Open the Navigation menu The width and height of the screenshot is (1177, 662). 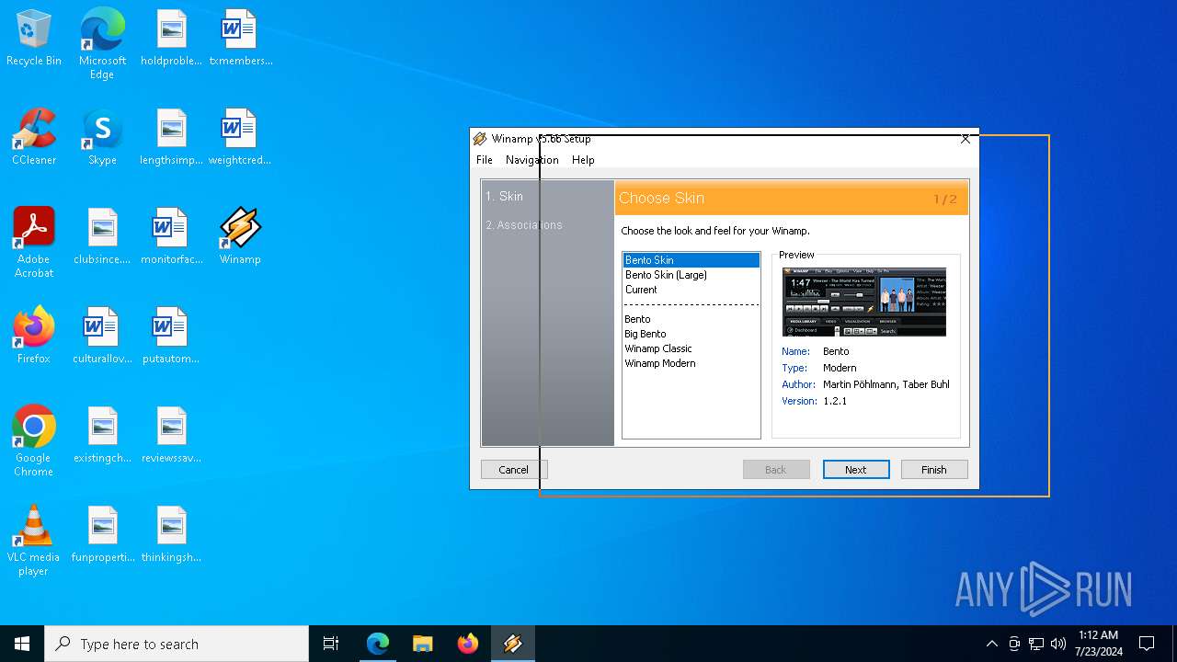click(x=531, y=160)
